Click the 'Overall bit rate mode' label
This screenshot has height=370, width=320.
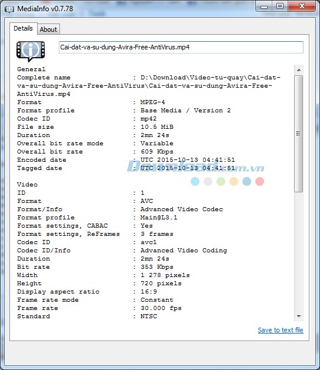pos(60,144)
